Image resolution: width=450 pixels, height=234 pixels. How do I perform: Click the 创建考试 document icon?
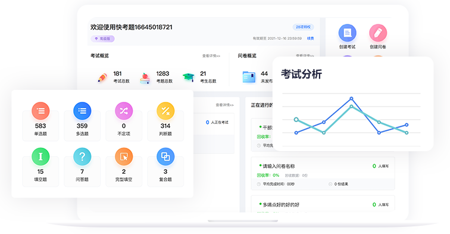pyautogui.click(x=347, y=33)
